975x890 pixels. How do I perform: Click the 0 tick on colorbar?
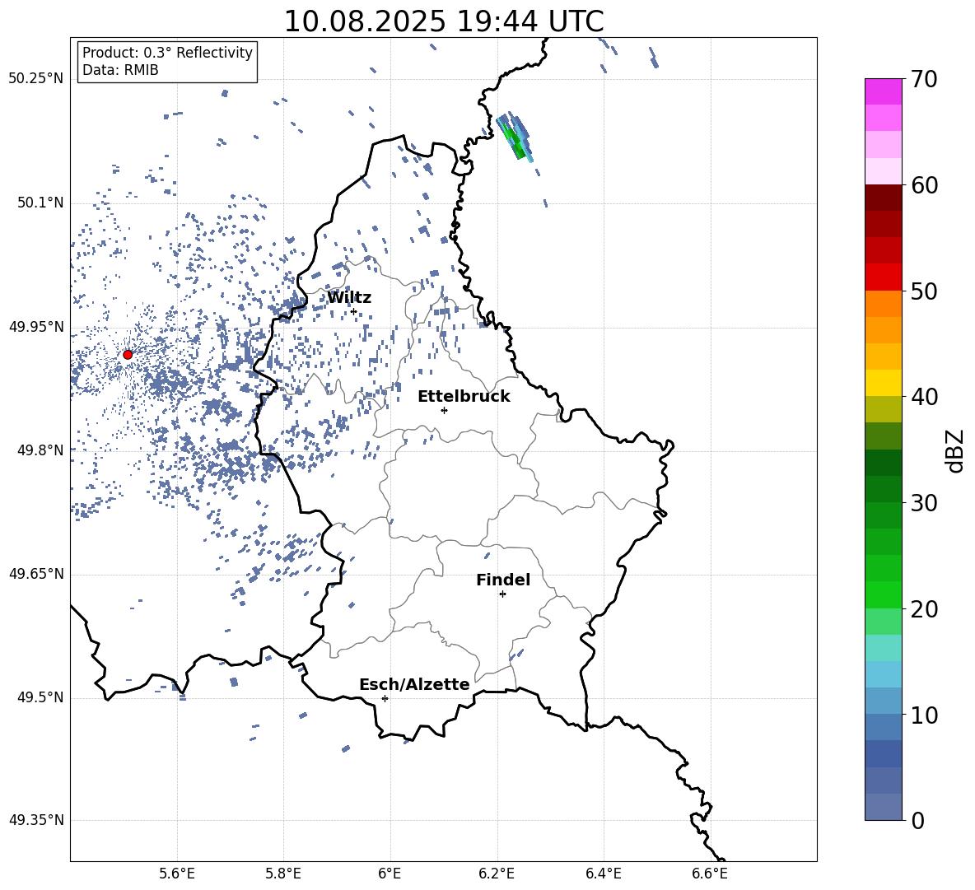click(x=917, y=820)
